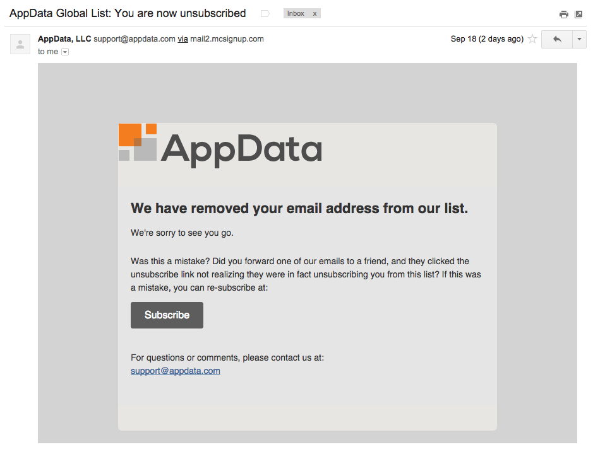Open the support@appdata.com email link
Image resolution: width=605 pixels, height=459 pixels.
pos(176,371)
